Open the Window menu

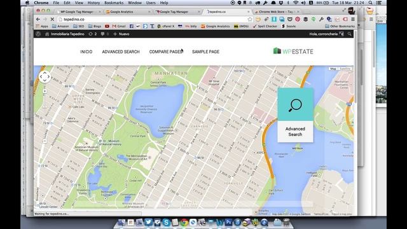[135, 3]
